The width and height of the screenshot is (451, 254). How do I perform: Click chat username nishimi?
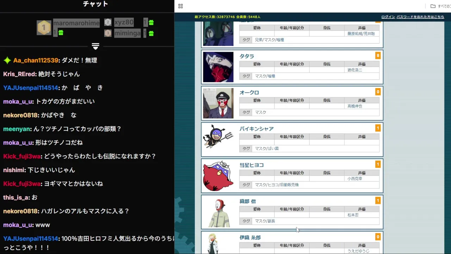[14, 170]
